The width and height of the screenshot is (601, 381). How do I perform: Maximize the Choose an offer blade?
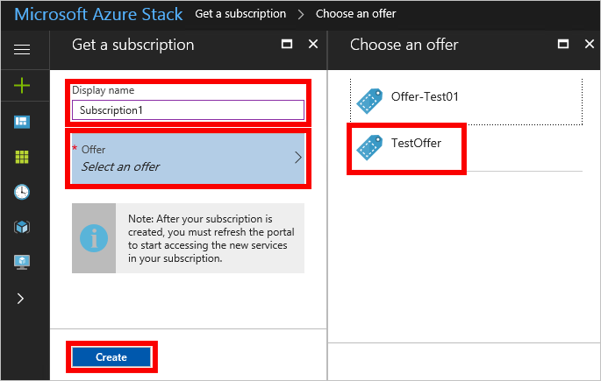pos(563,45)
